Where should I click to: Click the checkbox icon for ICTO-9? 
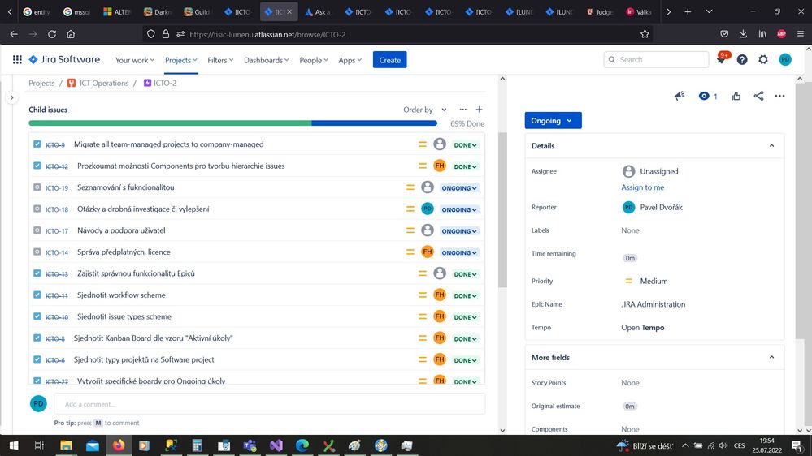[x=37, y=144]
